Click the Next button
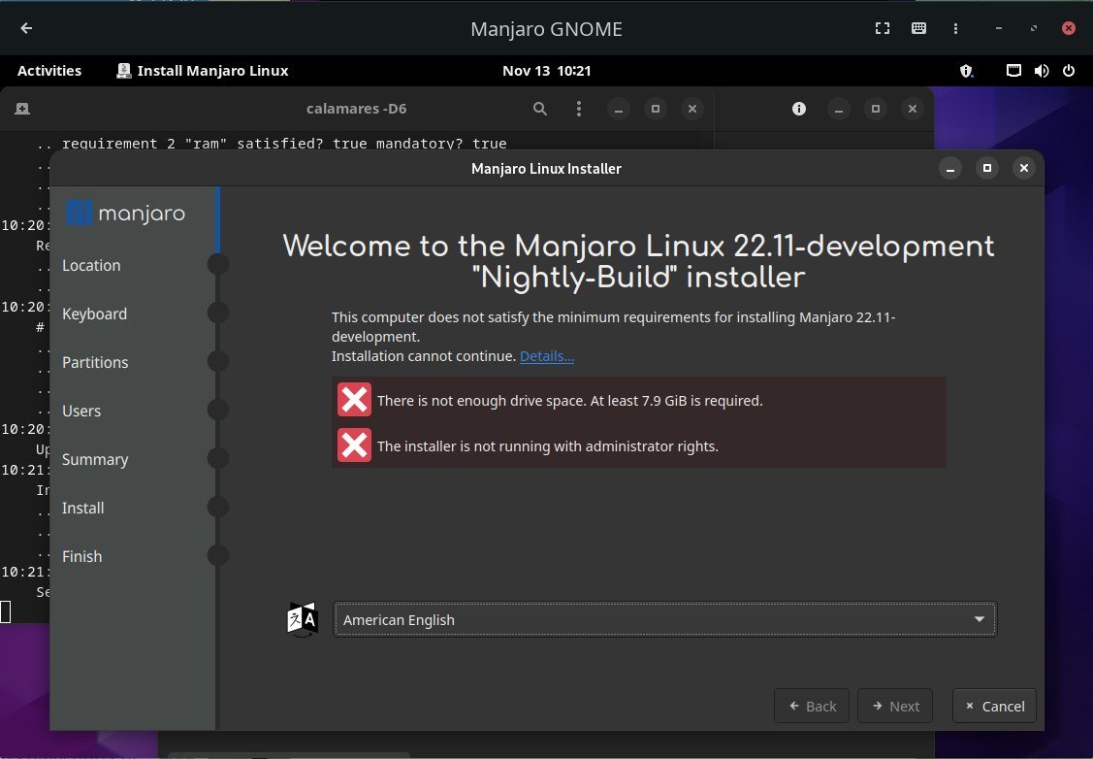The height and width of the screenshot is (759, 1093). pyautogui.click(x=895, y=706)
